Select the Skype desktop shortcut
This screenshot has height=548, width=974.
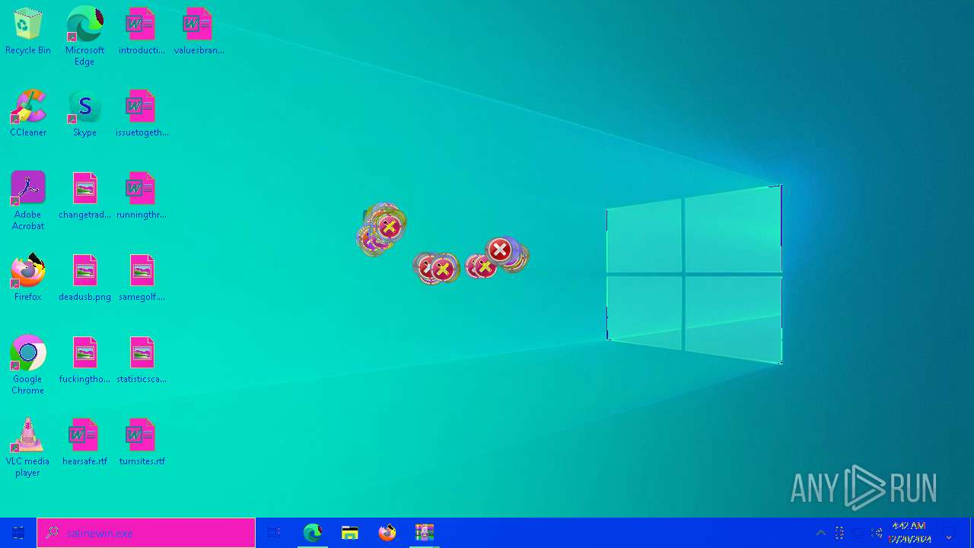pos(84,114)
